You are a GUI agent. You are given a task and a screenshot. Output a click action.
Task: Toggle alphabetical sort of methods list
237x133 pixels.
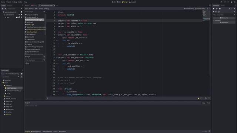tap(44, 57)
